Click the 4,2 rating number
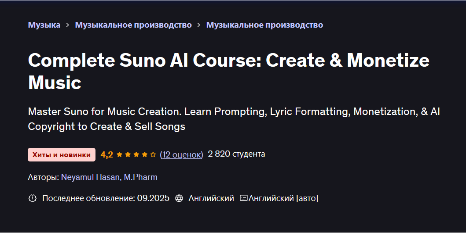This screenshot has width=466, height=233. pos(107,154)
